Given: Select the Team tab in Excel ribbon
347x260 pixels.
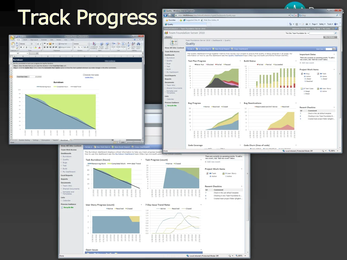Looking at the screenshot, I should pos(72,40).
